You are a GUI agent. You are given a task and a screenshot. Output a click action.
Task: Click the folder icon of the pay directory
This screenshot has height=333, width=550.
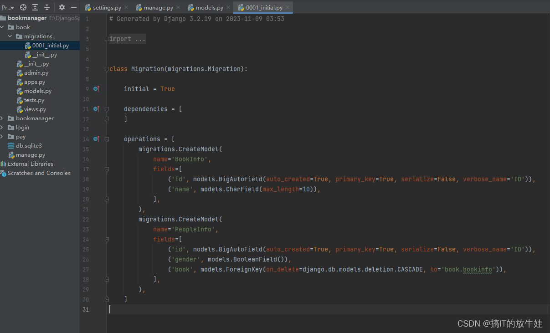click(x=11, y=137)
